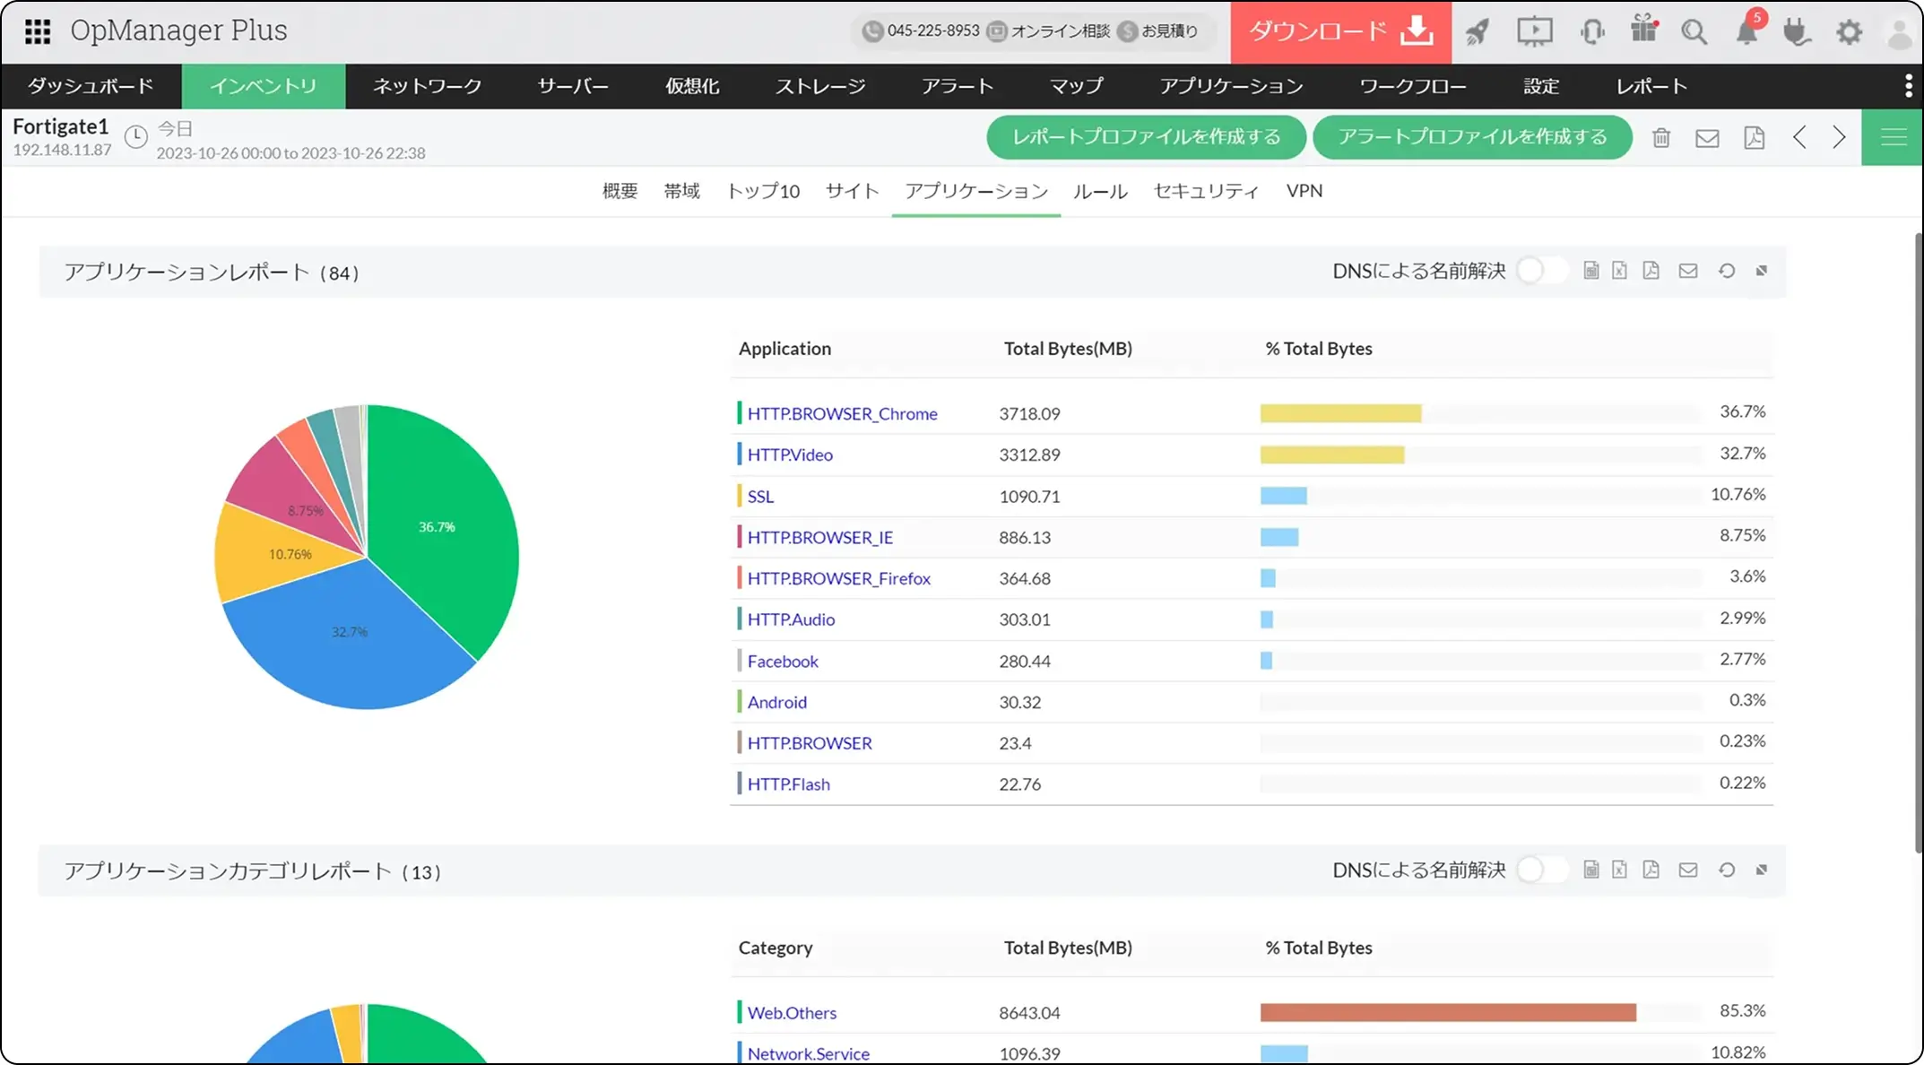Export アプリケーションレポート as PDF
Screen dimensions: 1924x1065
(1651, 271)
